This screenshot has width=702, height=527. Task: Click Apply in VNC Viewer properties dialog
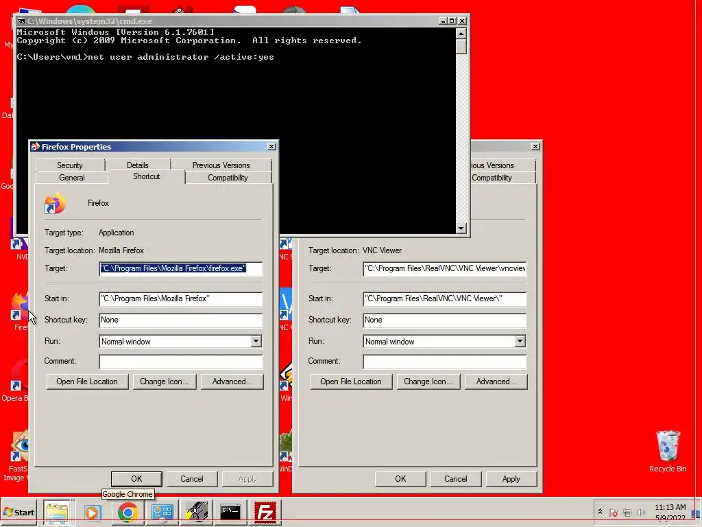[x=511, y=478]
